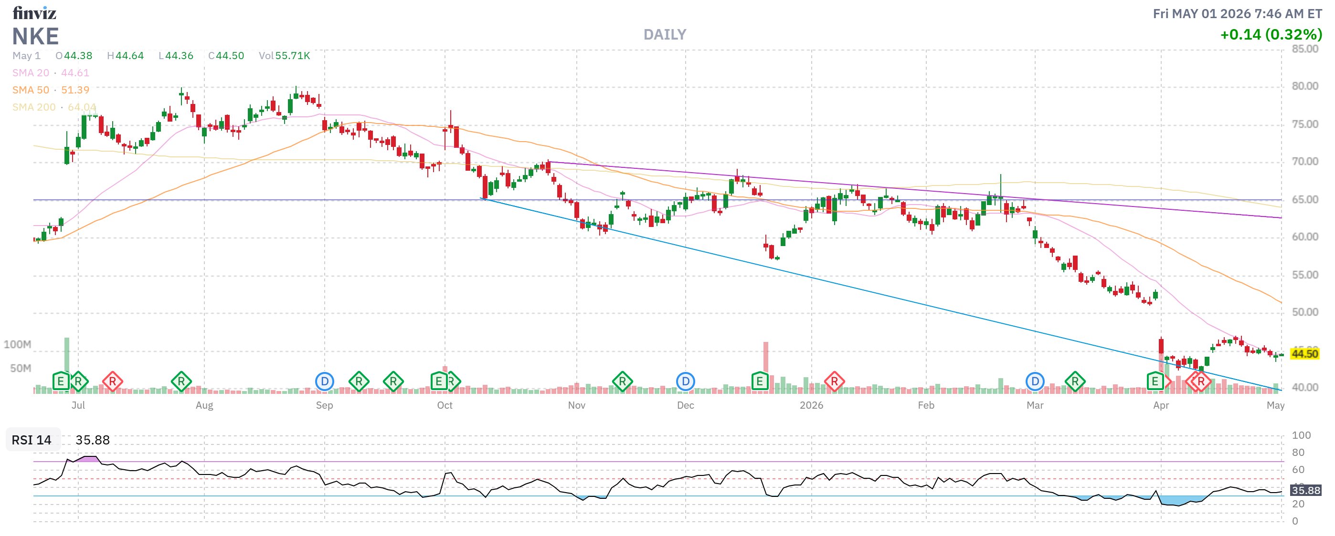Click the Dec month label on the time axis
The image size is (1335, 536).
pyautogui.click(x=686, y=406)
